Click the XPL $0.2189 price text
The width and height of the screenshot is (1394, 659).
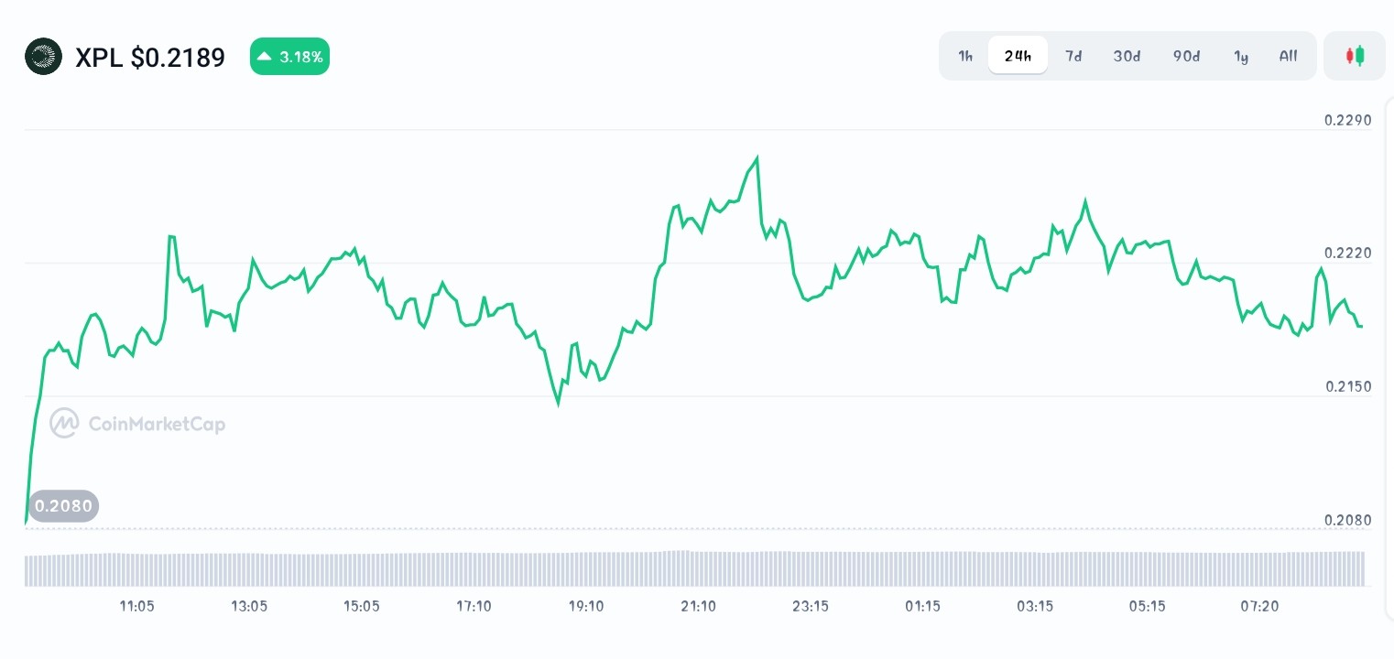(x=150, y=58)
